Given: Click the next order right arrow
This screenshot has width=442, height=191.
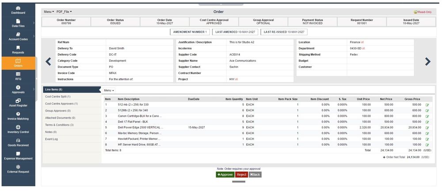Looking at the screenshot, I should click(427, 62).
